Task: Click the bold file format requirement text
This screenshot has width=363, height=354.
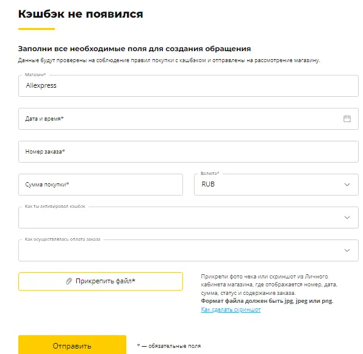Action: pos(267,301)
